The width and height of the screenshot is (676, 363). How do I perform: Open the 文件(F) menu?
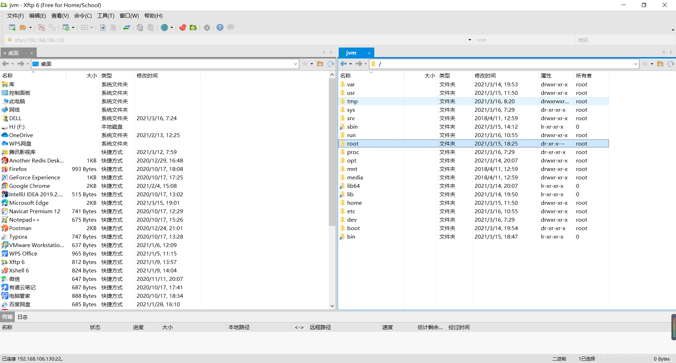pos(15,16)
